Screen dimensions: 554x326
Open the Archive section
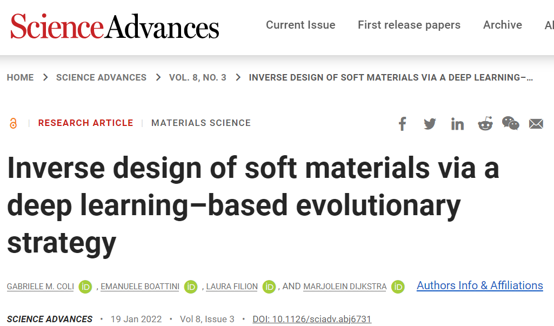click(x=502, y=25)
